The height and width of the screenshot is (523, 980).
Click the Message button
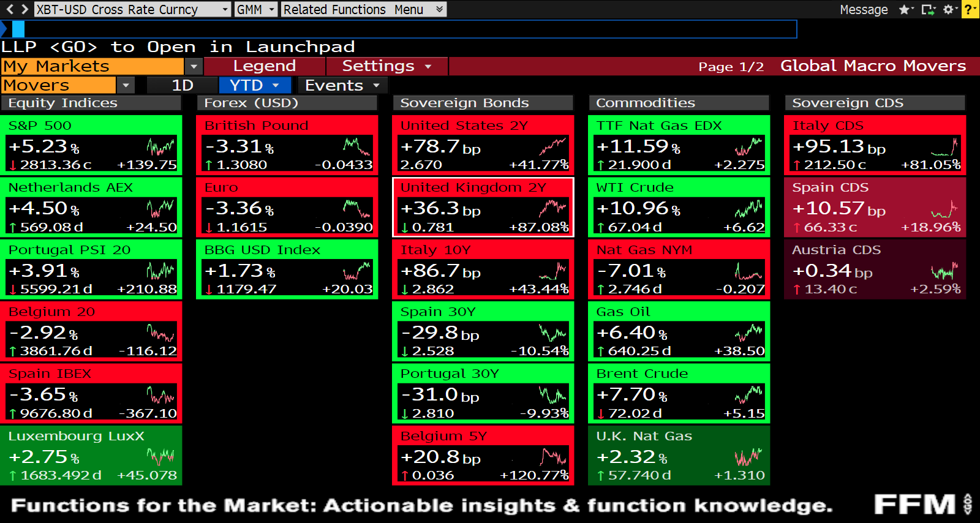pyautogui.click(x=864, y=9)
